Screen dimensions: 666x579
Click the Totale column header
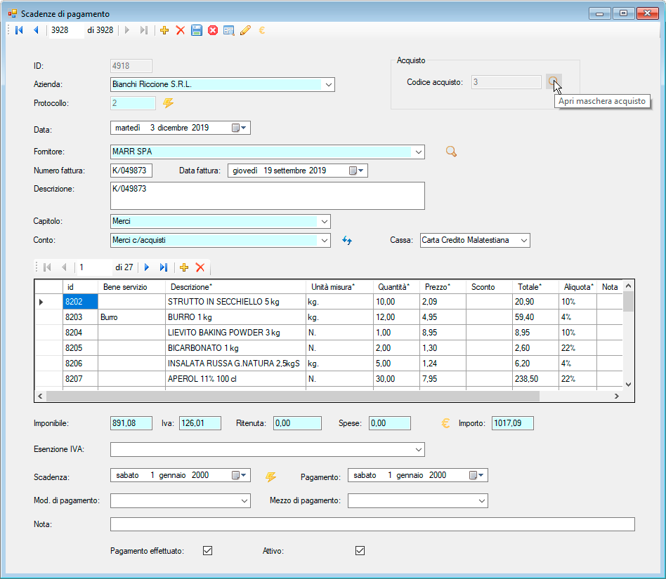point(535,287)
